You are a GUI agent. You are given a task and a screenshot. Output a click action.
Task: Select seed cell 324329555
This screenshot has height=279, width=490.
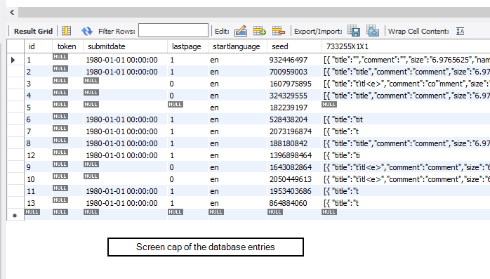[293, 96]
